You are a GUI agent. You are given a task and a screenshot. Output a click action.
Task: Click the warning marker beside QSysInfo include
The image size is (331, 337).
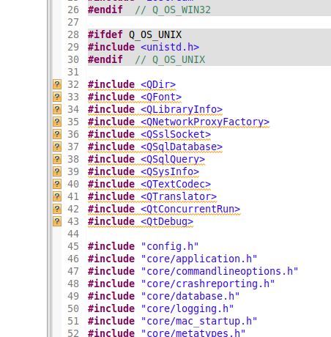click(x=57, y=171)
